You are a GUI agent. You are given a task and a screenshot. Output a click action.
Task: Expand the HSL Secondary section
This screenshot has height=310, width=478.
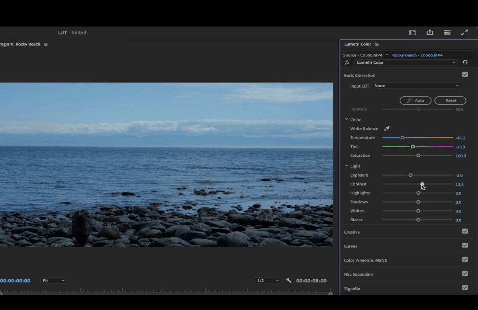click(x=358, y=274)
